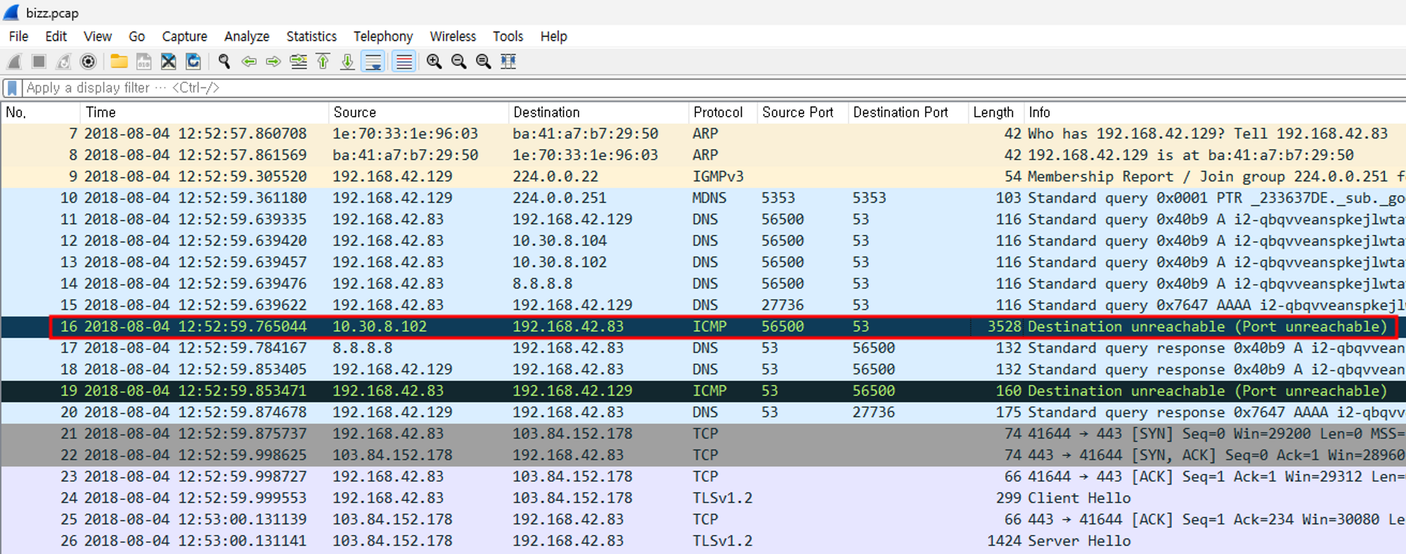Open a capture file via folder icon
Viewport: 1406px width, 554px height.
tap(119, 62)
